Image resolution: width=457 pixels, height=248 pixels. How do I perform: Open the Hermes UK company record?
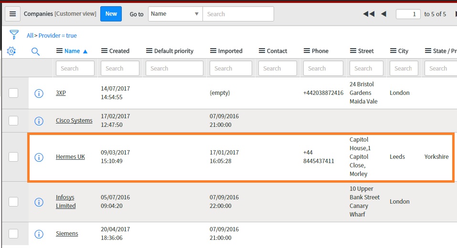click(70, 156)
